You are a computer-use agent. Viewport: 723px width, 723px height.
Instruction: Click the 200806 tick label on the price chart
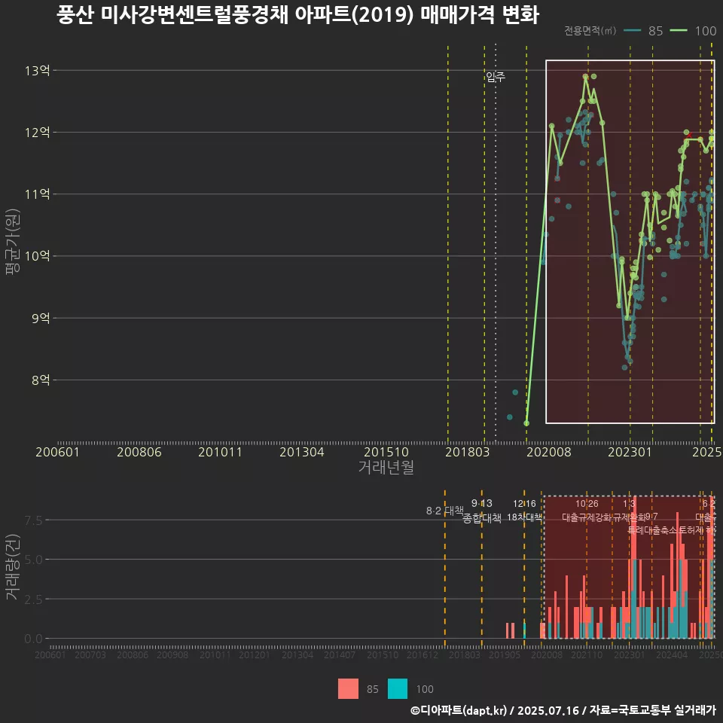click(x=139, y=452)
